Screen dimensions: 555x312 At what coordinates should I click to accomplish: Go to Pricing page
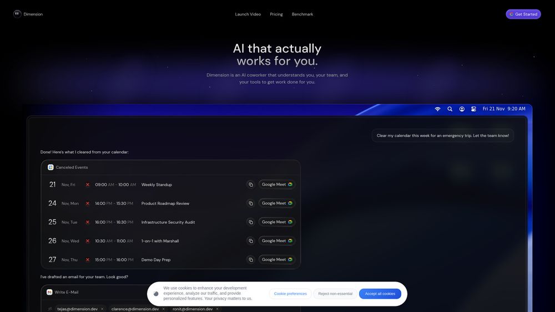[x=276, y=14]
